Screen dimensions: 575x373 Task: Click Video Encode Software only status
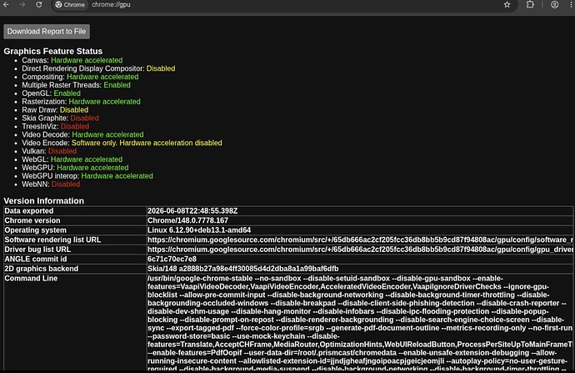(147, 143)
